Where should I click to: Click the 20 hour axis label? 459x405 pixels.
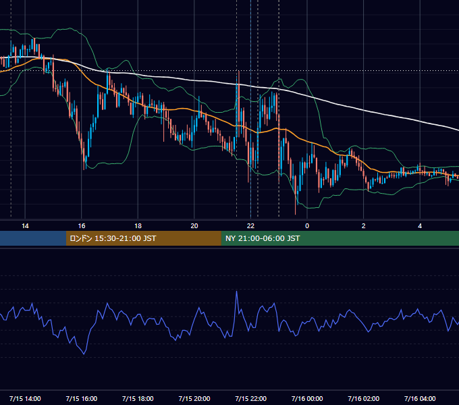[x=194, y=225]
